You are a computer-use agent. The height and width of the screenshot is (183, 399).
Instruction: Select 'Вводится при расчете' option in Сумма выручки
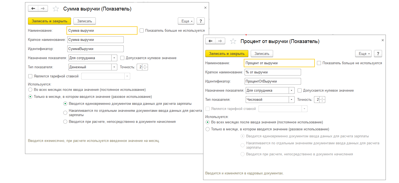(x=65, y=122)
